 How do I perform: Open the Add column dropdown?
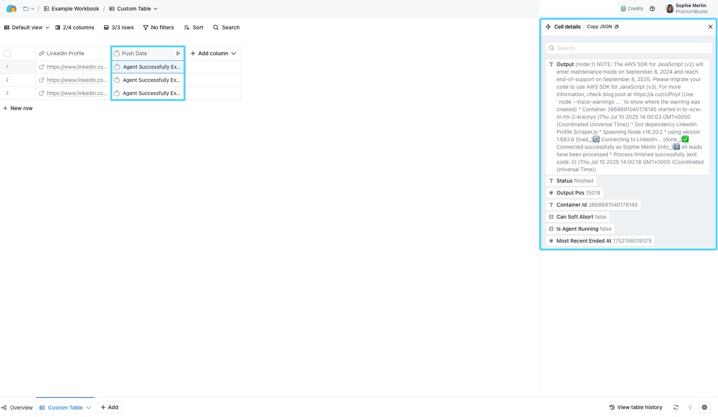213,53
